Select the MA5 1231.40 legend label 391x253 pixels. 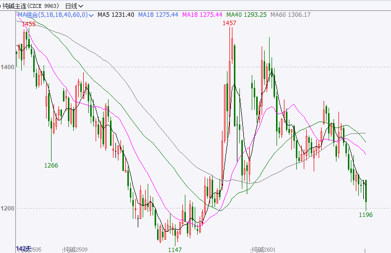[x=115, y=15]
